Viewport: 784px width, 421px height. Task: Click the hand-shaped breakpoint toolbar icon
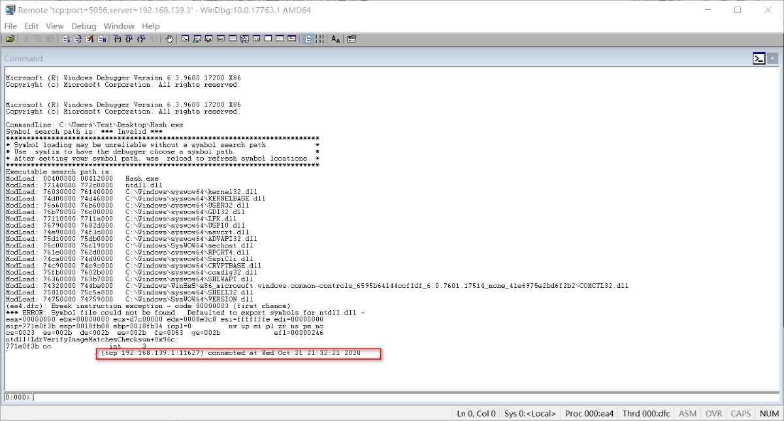169,39
